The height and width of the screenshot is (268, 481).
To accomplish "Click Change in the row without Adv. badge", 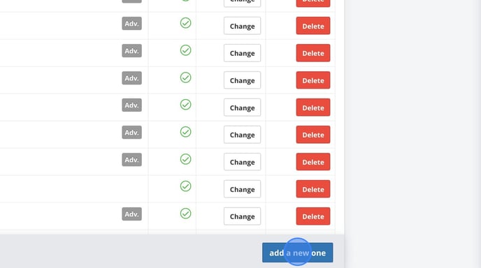I will [x=243, y=189].
